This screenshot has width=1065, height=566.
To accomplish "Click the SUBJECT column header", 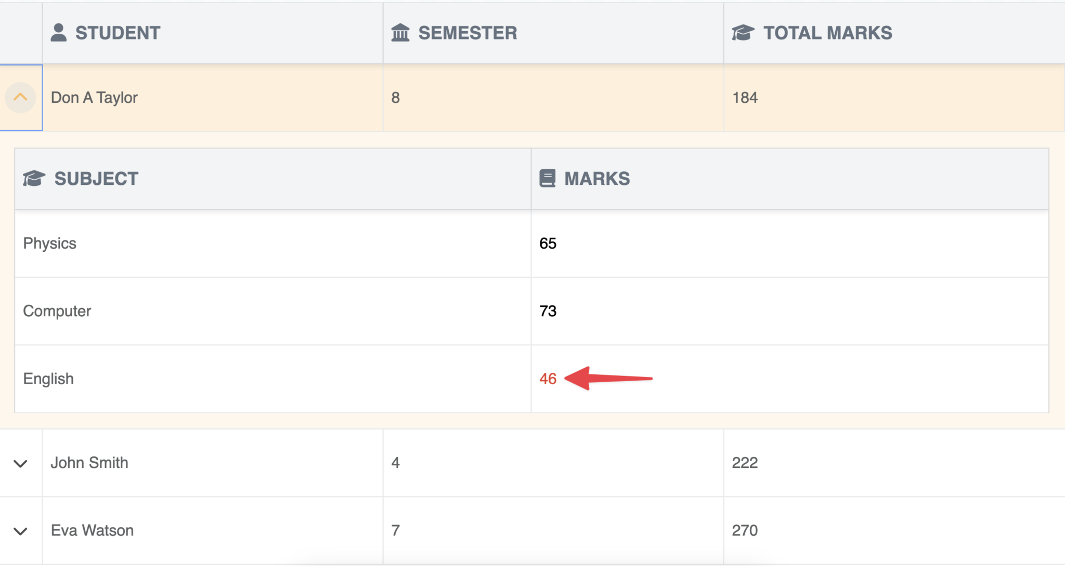I will pos(96,179).
